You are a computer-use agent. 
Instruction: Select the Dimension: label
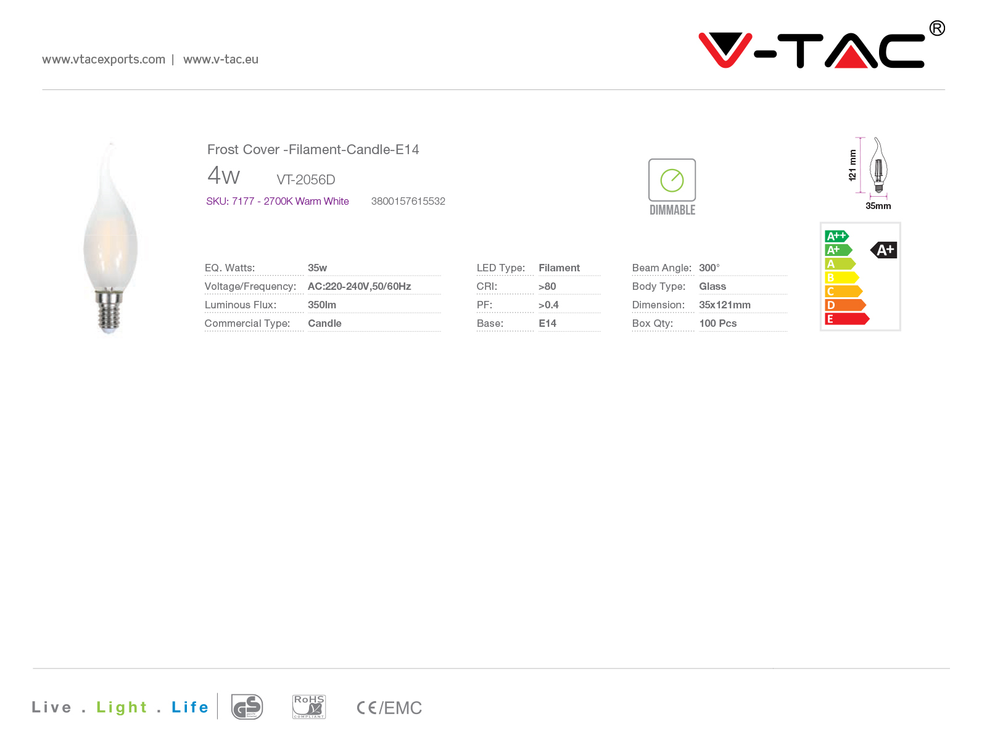[658, 305]
